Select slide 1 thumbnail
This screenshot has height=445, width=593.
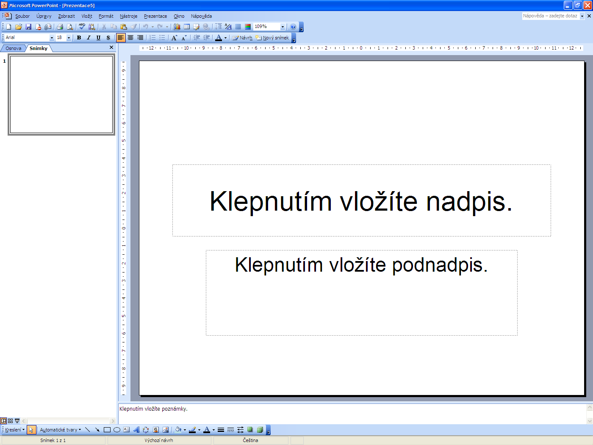(x=61, y=95)
